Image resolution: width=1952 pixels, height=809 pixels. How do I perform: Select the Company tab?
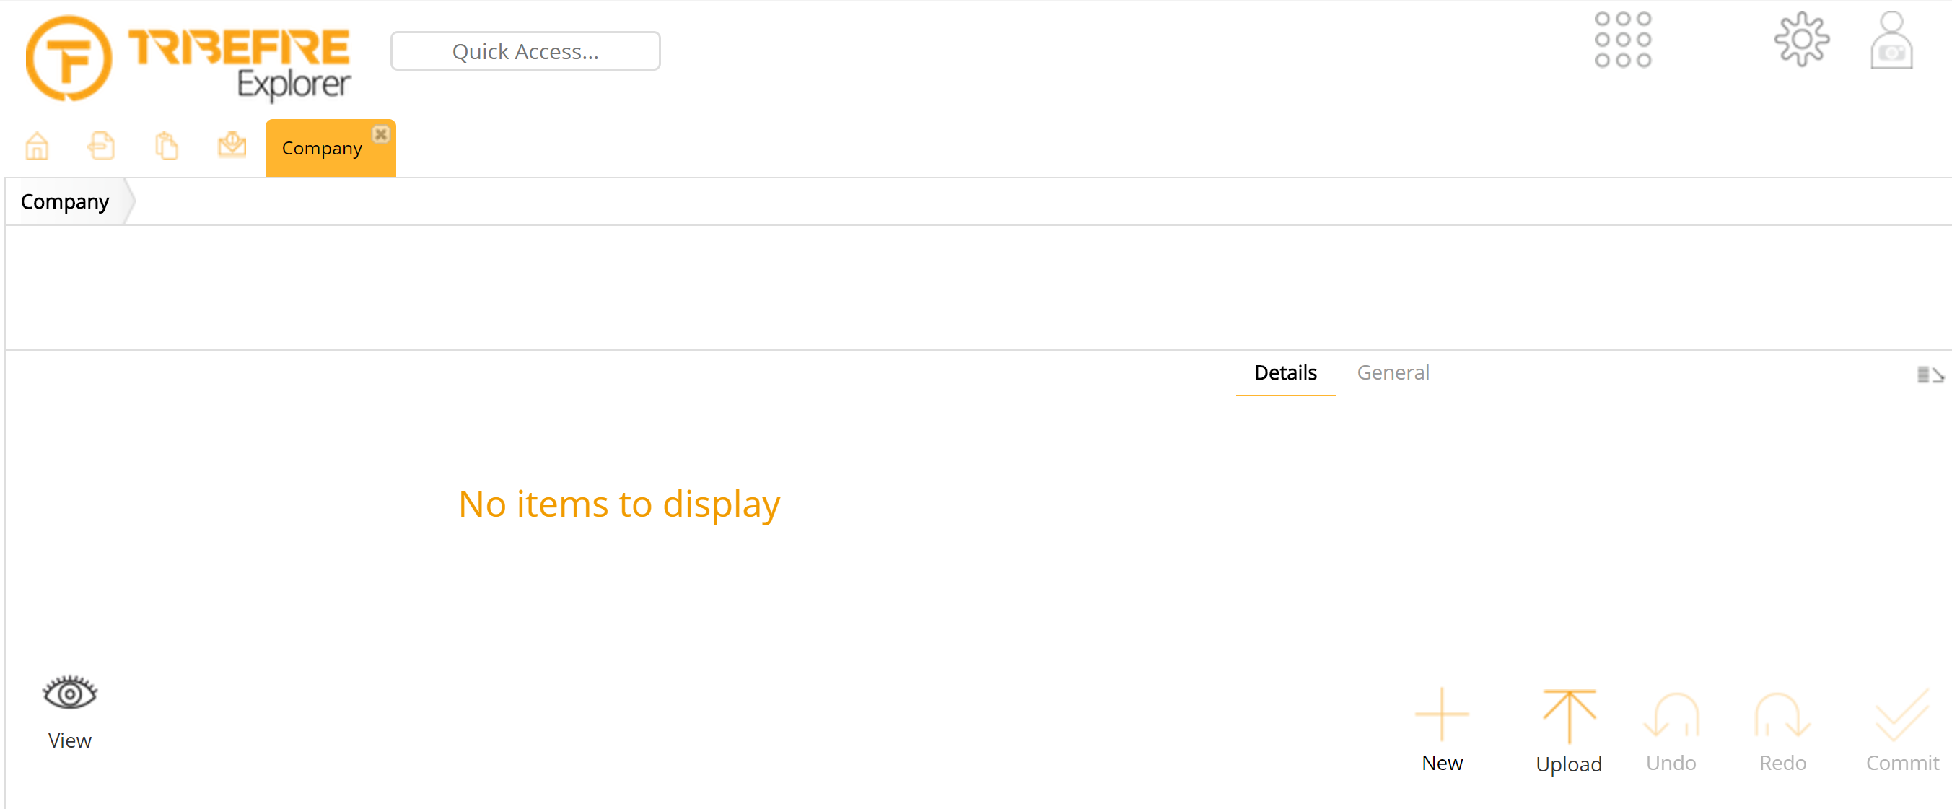(x=321, y=149)
